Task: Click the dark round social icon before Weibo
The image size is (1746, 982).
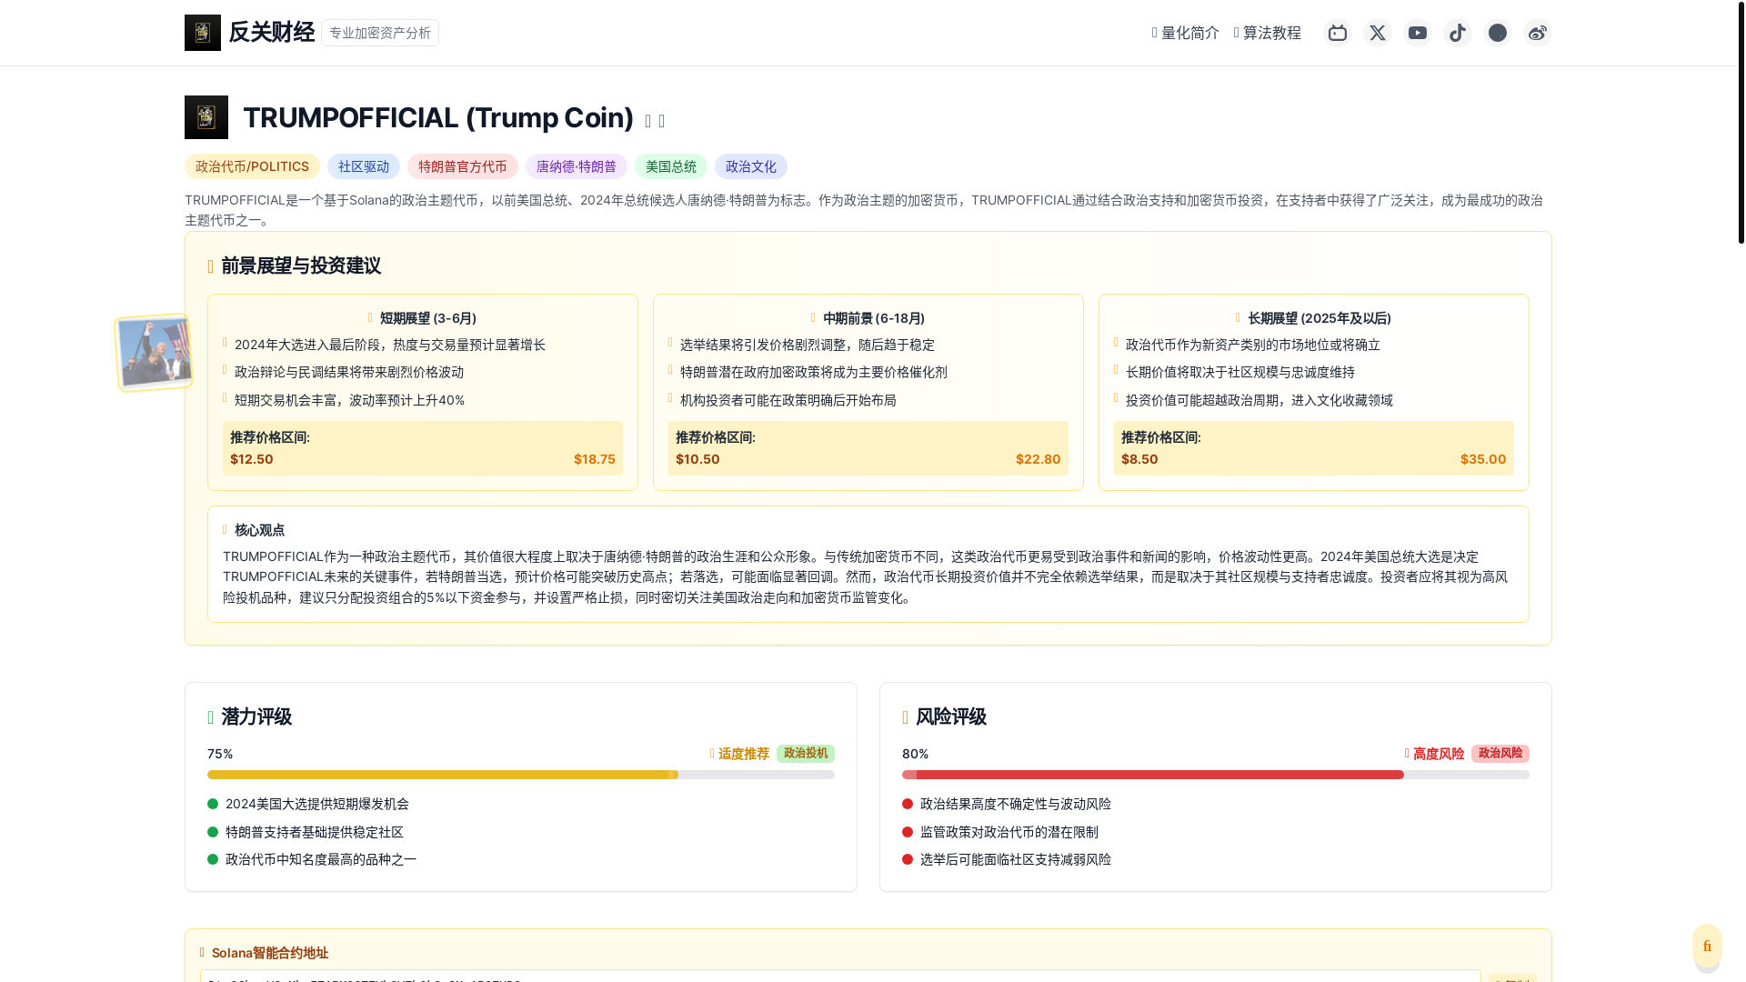Action: point(1498,33)
